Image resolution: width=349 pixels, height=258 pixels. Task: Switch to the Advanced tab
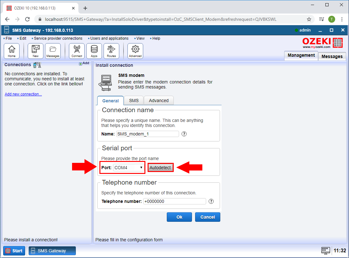click(159, 100)
